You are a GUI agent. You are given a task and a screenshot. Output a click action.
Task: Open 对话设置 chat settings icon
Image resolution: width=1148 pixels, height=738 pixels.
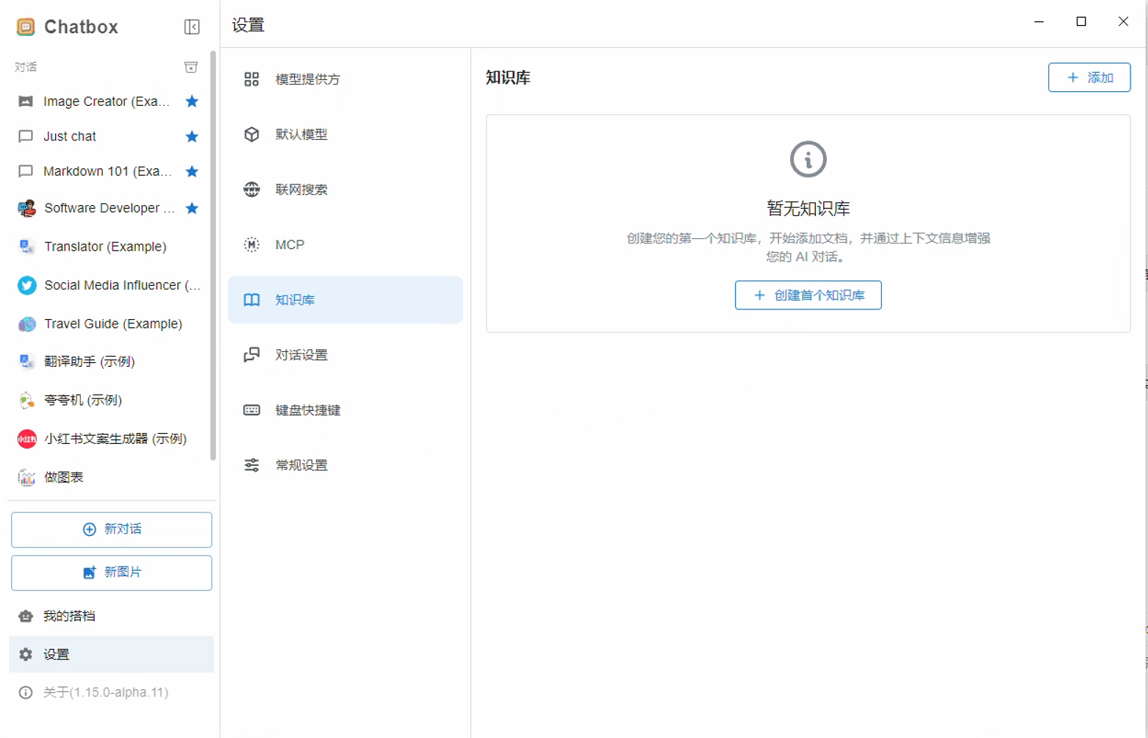tap(251, 355)
